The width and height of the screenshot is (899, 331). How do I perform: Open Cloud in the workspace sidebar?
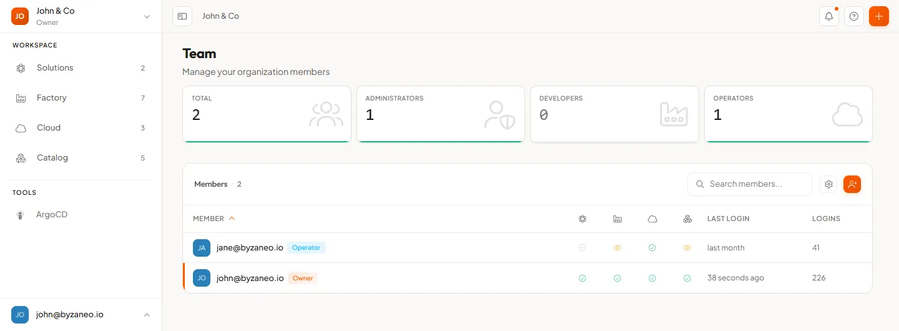[81, 128]
